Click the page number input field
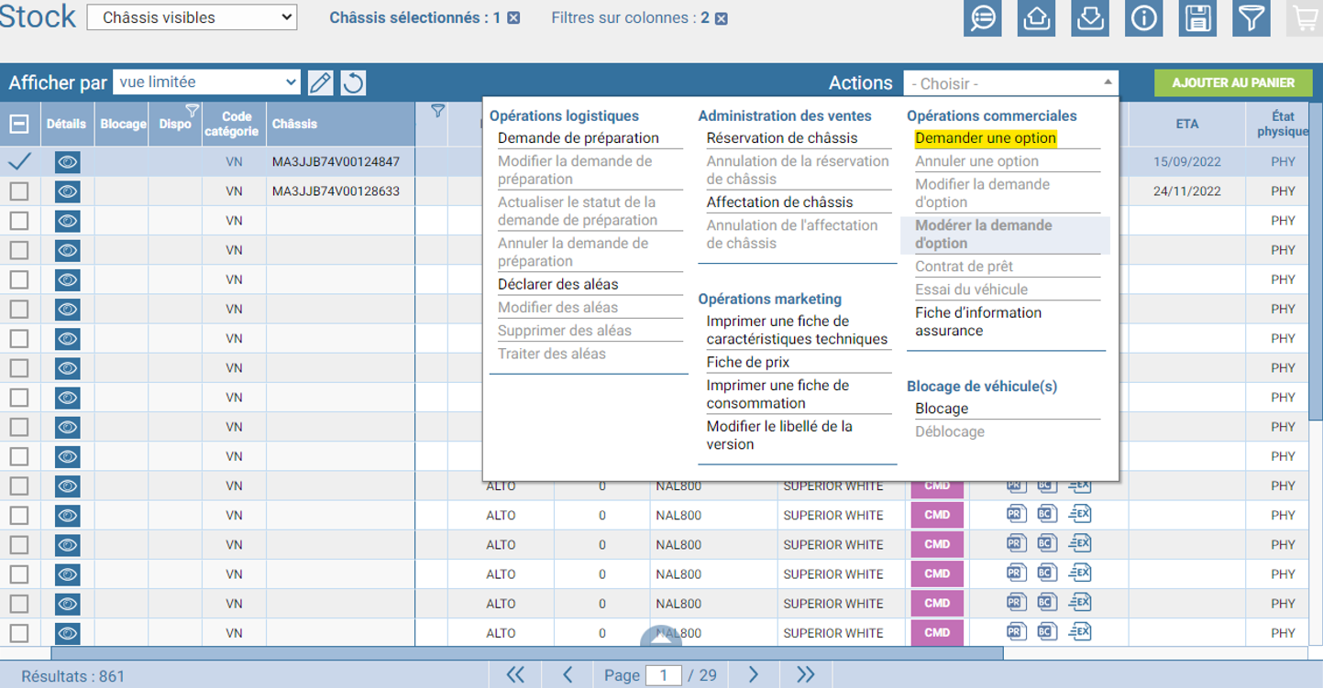This screenshot has height=688, width=1323. tap(663, 676)
